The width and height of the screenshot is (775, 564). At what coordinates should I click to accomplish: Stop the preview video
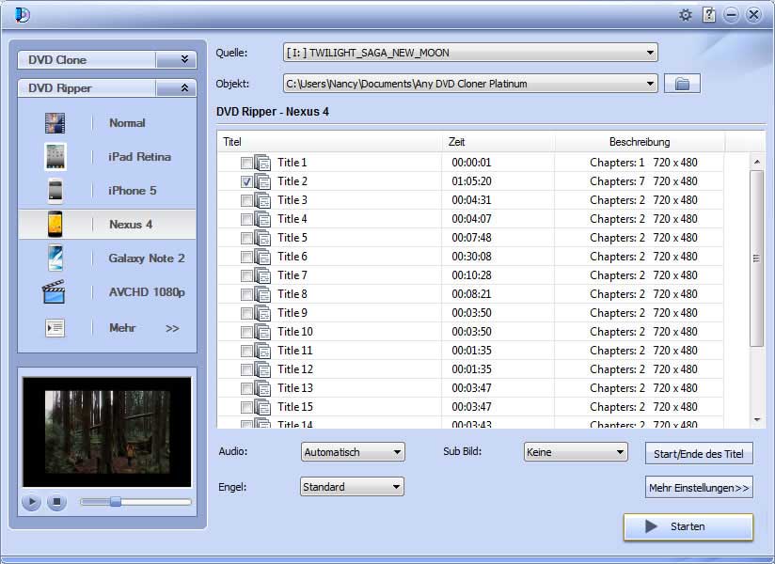coord(56,502)
